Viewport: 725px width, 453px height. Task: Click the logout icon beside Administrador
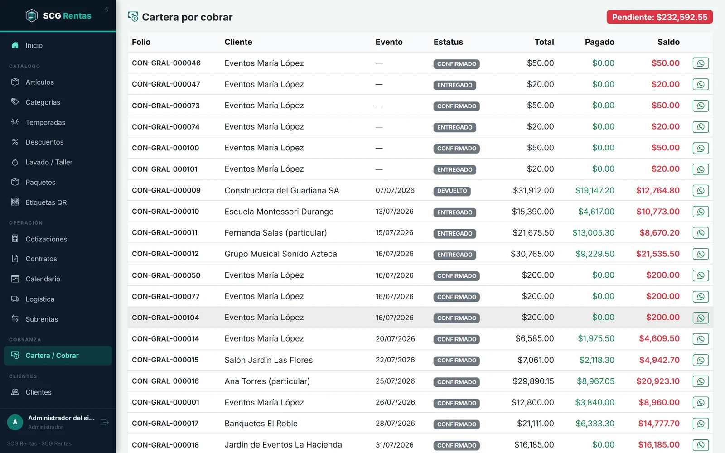click(105, 422)
